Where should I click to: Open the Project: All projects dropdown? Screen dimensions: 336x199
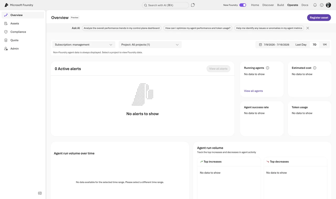[150, 45]
